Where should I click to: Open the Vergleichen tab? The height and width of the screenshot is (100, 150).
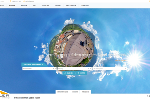(x=85, y=92)
